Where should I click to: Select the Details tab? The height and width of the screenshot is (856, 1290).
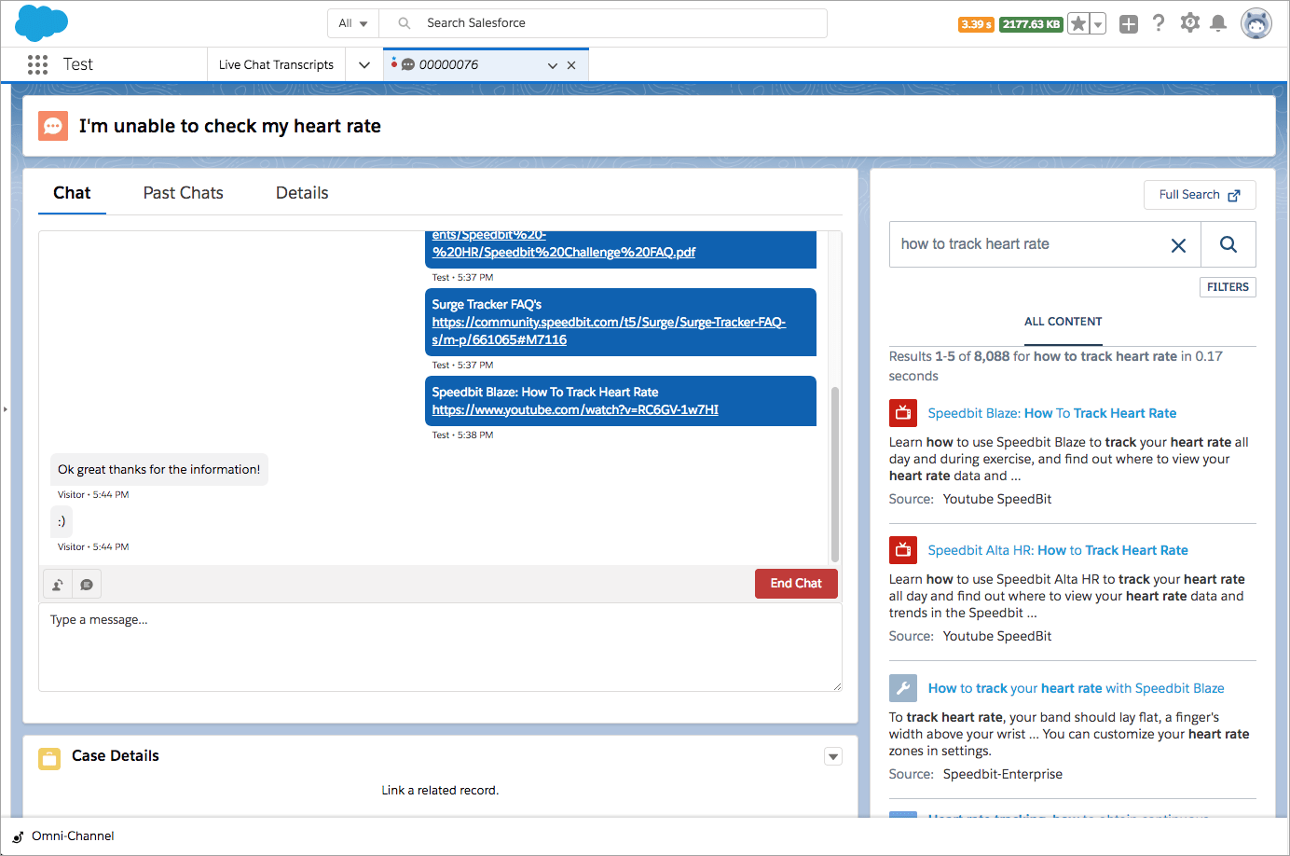coord(301,193)
